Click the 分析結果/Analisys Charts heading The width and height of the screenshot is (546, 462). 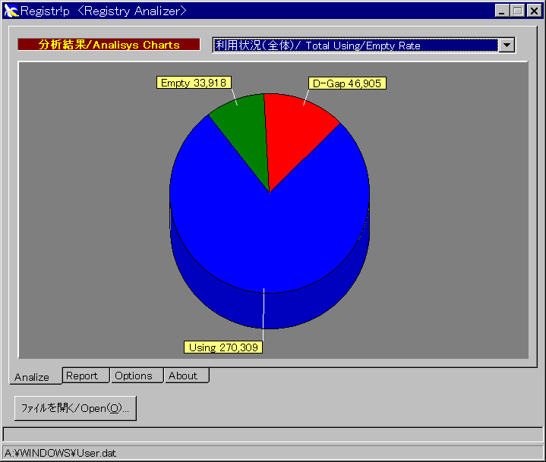pos(109,45)
